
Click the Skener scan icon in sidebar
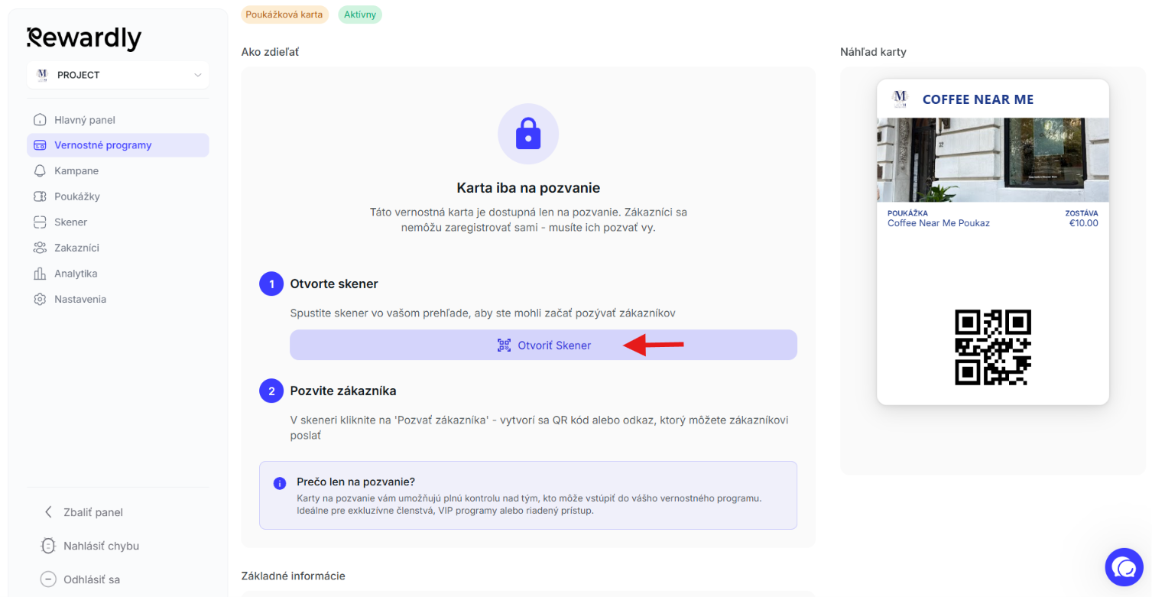[40, 222]
